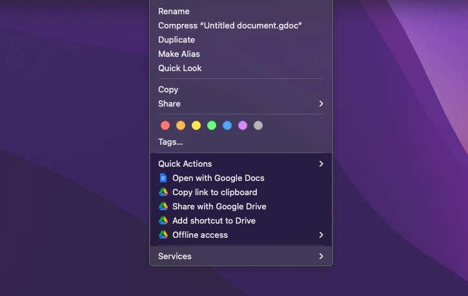Click Share with Google Drive text
This screenshot has width=468, height=296.
(219, 206)
